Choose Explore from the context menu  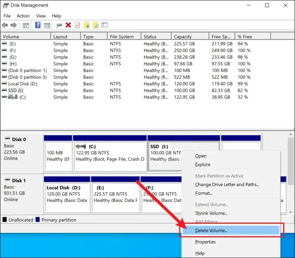click(202, 164)
